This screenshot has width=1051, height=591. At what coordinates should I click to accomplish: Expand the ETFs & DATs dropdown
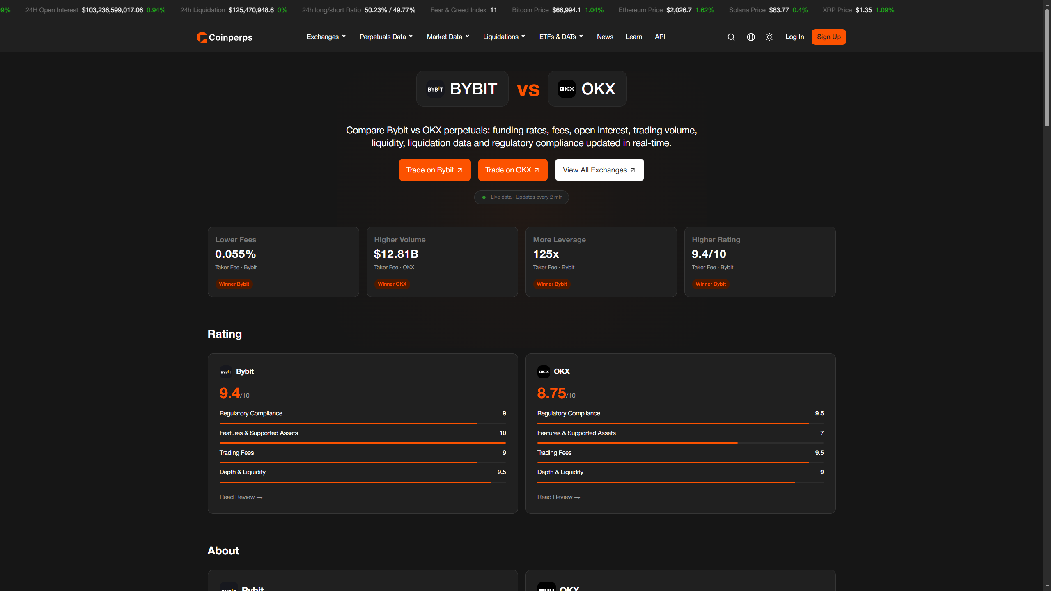(561, 37)
